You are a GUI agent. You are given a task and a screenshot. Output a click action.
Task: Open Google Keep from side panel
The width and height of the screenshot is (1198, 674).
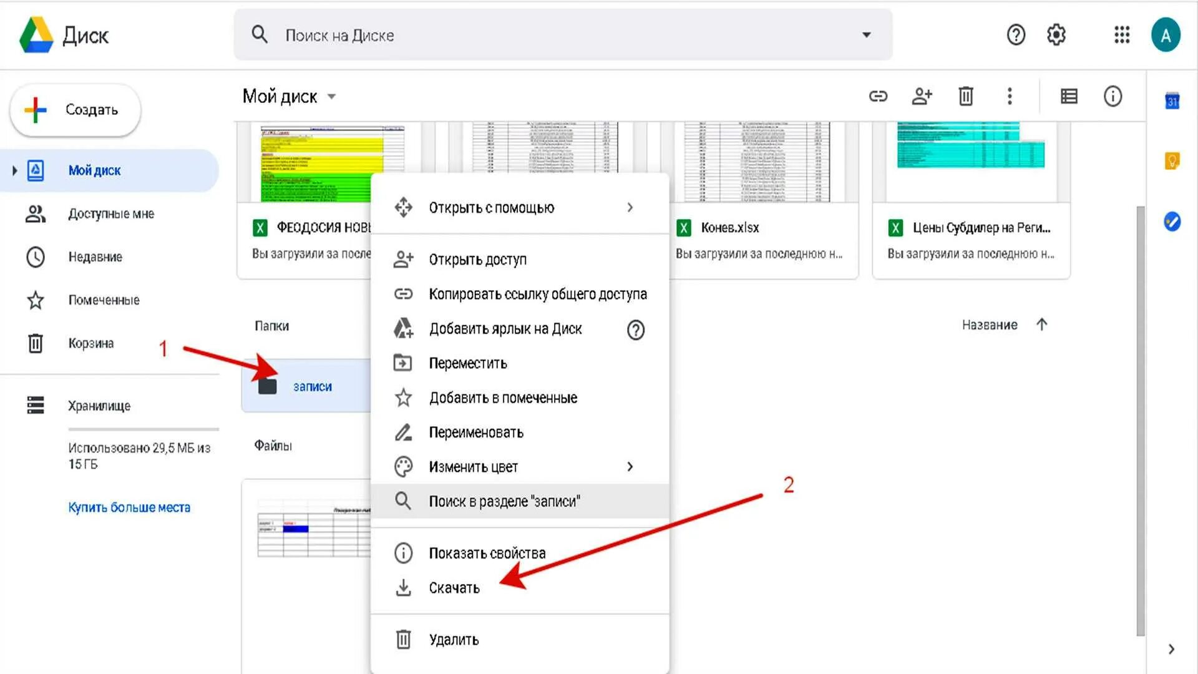pyautogui.click(x=1172, y=161)
